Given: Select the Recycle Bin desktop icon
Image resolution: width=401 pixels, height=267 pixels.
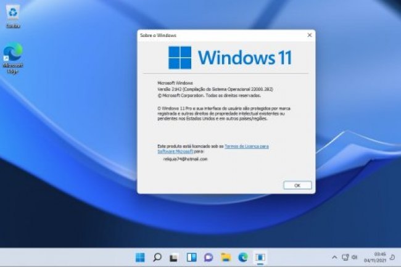Looking at the screenshot, I should (13, 17).
